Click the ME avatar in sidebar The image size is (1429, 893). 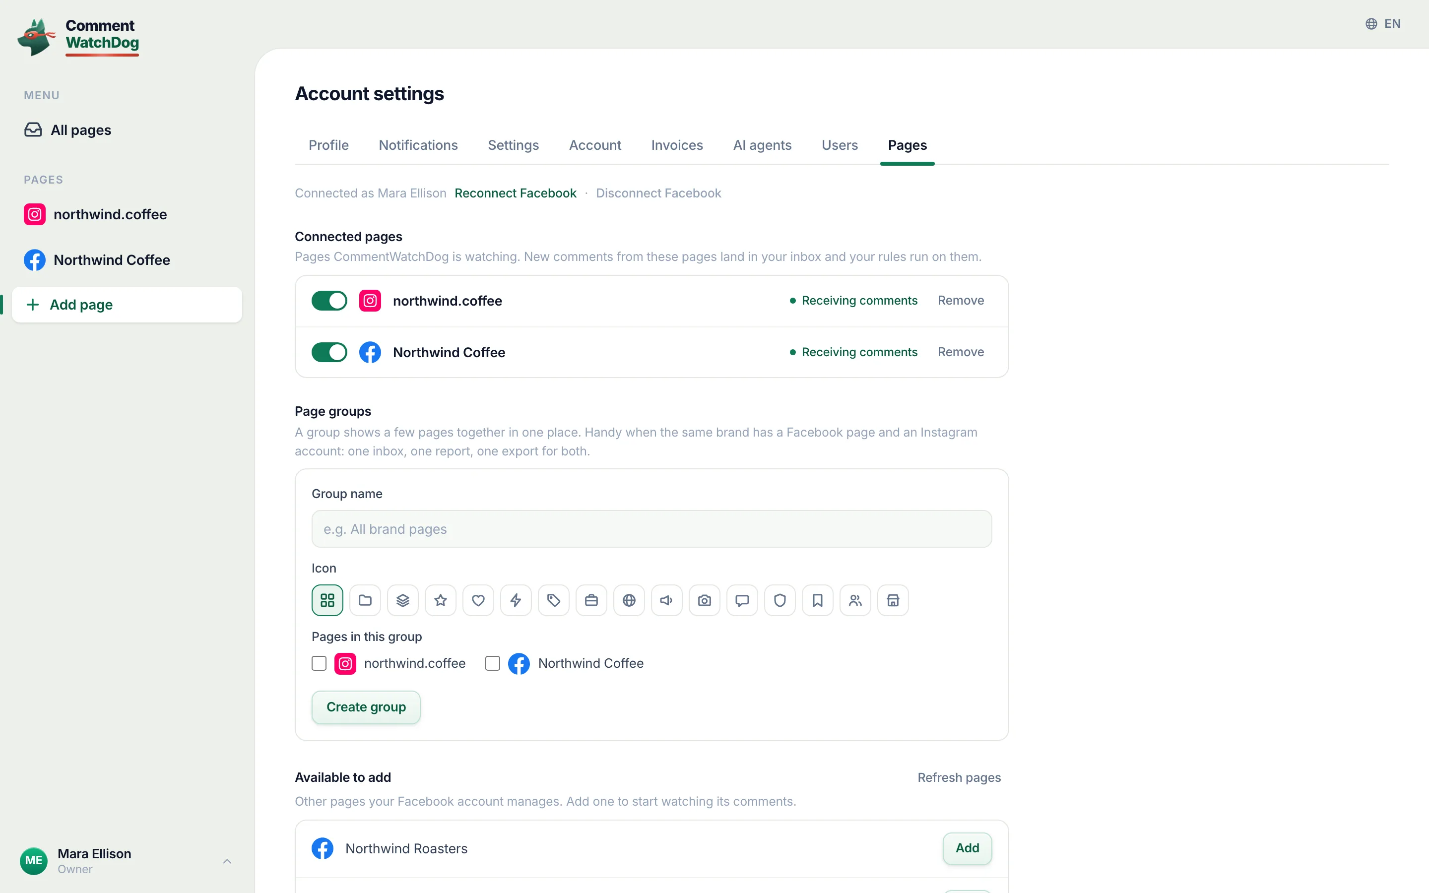point(34,861)
